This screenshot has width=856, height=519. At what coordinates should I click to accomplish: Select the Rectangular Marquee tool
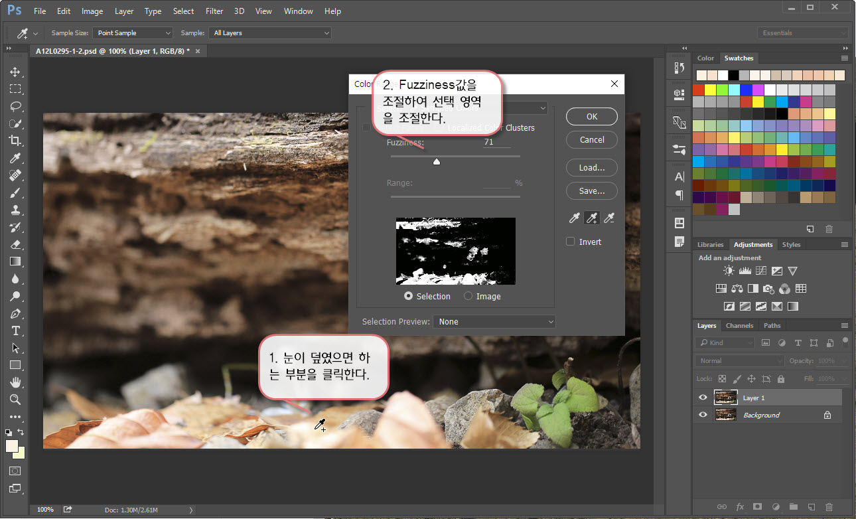(15, 89)
